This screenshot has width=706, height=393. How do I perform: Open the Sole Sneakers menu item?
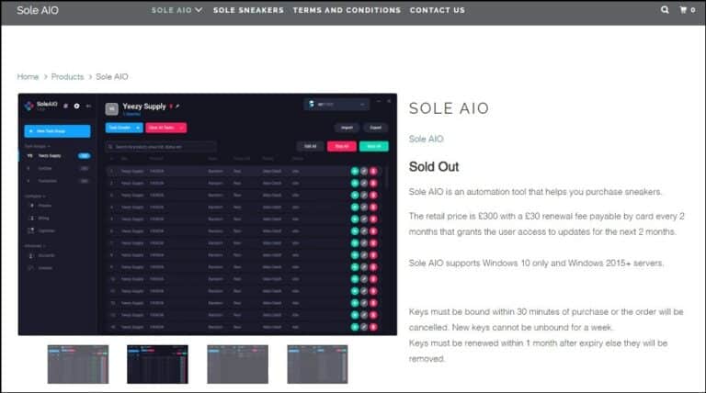click(248, 10)
